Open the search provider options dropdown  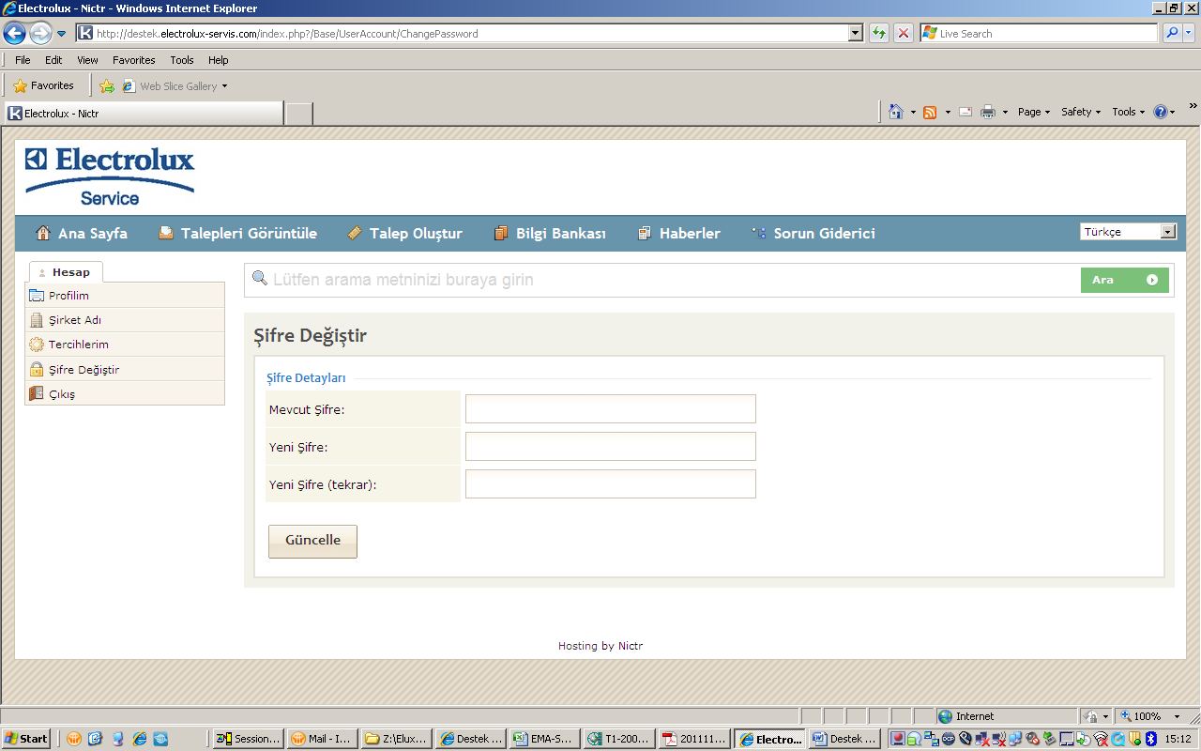tap(1189, 34)
